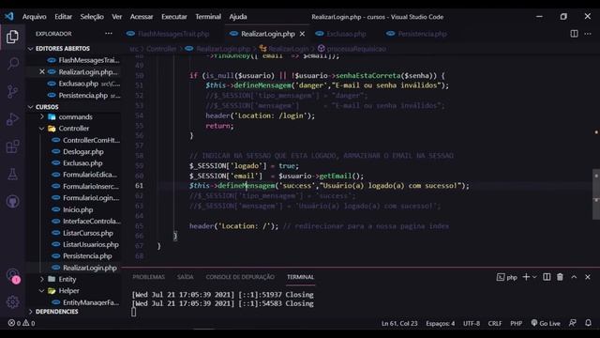This screenshot has height=338, width=600.
Task: Open the Explorer view in activity bar
Action: [12, 37]
